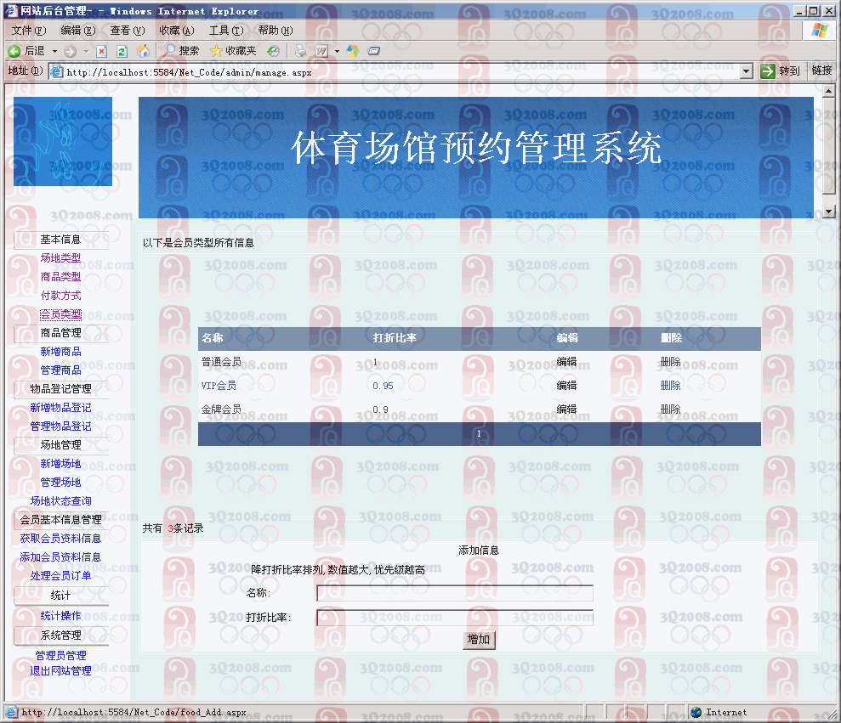Open the 收藏(A) menu
The width and height of the screenshot is (841, 723).
[x=177, y=31]
